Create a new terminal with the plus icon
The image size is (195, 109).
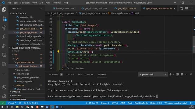pyautogui.click(x=171, y=74)
